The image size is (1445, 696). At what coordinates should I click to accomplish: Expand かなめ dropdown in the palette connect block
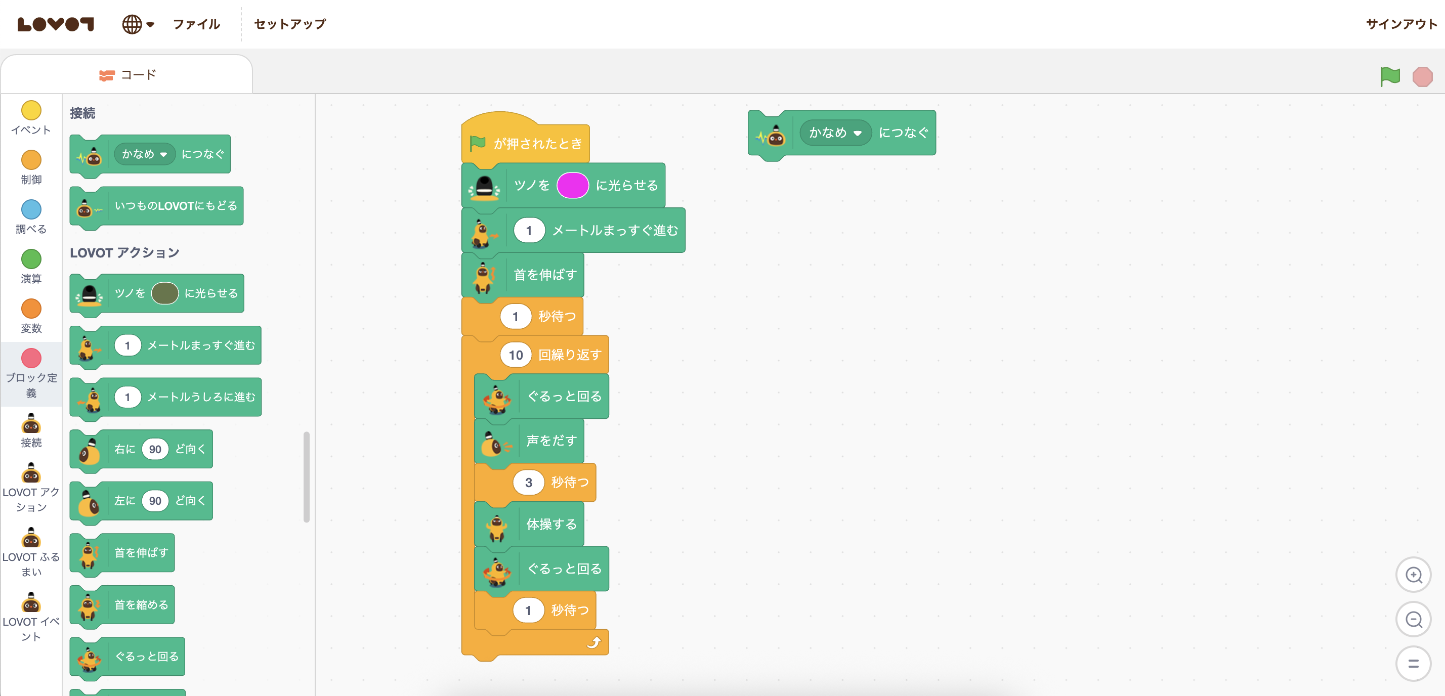pyautogui.click(x=145, y=154)
